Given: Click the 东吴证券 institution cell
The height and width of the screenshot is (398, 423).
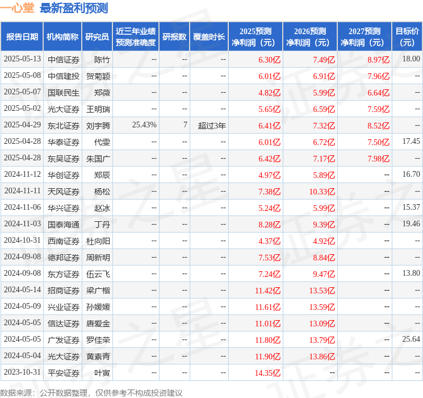Looking at the screenshot, I should point(64,158).
